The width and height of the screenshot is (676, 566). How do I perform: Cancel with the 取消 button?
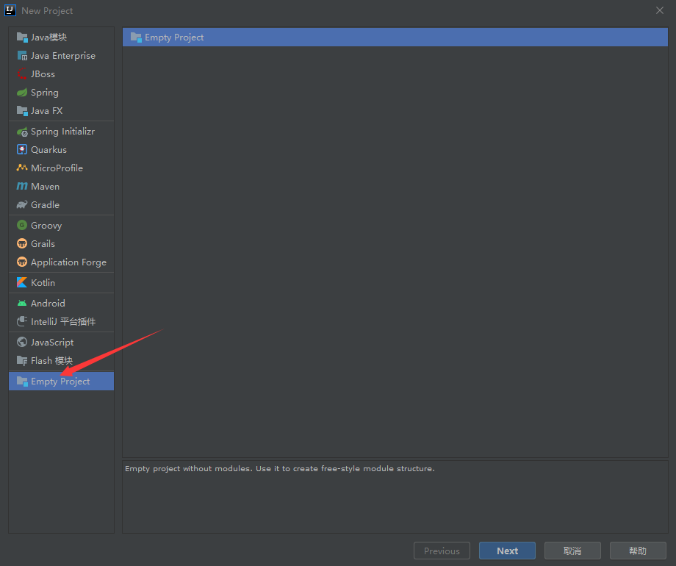click(572, 551)
